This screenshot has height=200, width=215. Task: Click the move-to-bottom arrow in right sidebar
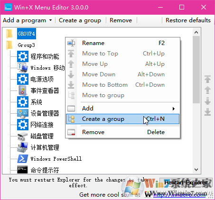(x=207, y=112)
